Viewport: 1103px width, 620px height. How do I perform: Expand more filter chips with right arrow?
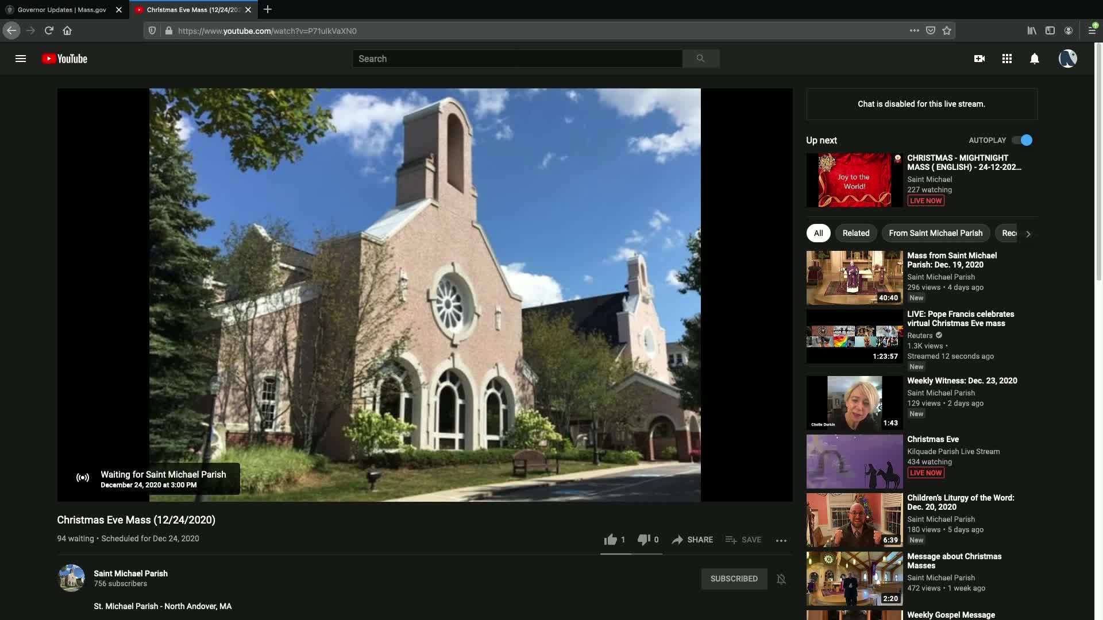point(1028,234)
